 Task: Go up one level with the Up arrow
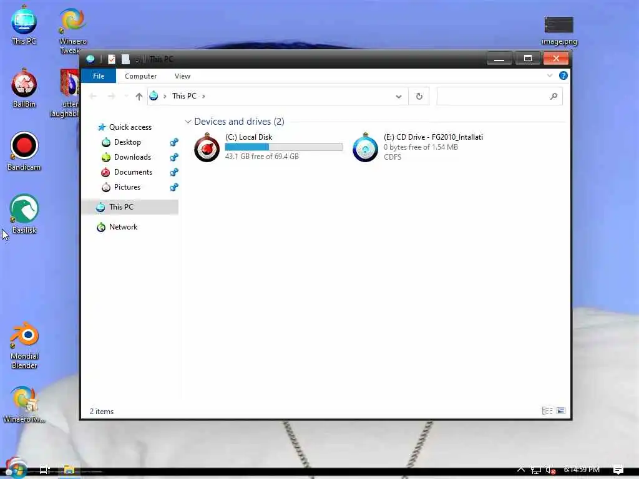[139, 97]
